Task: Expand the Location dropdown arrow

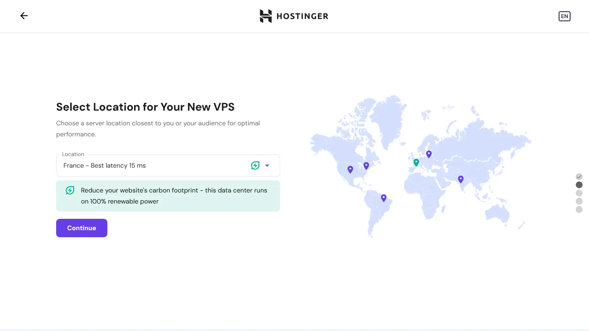Action: [x=267, y=165]
